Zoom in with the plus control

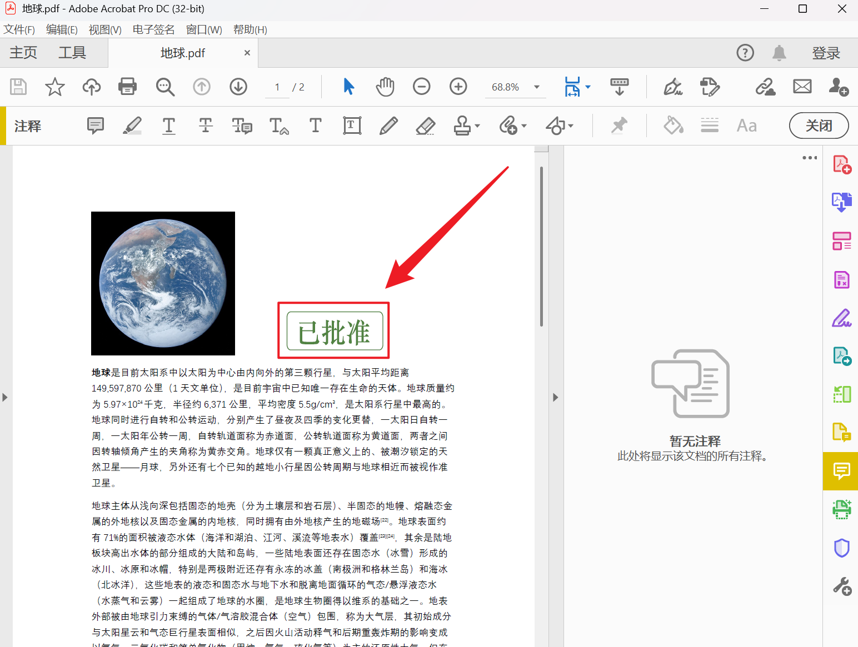click(x=458, y=87)
